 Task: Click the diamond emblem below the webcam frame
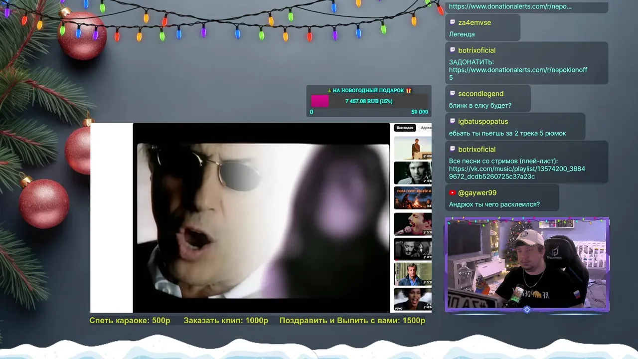click(527, 310)
